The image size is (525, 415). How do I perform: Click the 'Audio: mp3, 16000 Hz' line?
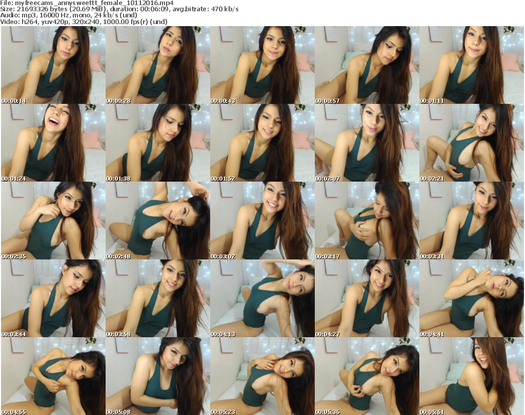tap(69, 15)
